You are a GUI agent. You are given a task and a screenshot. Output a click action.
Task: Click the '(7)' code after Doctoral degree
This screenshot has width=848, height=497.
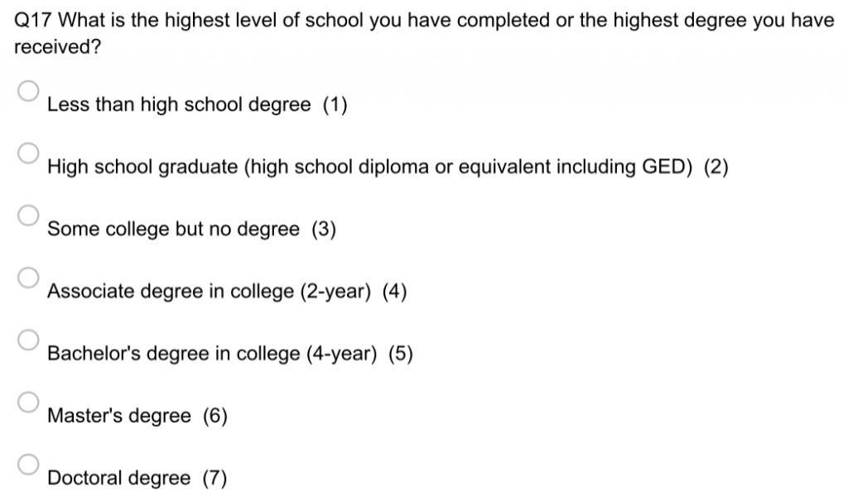click(x=214, y=478)
